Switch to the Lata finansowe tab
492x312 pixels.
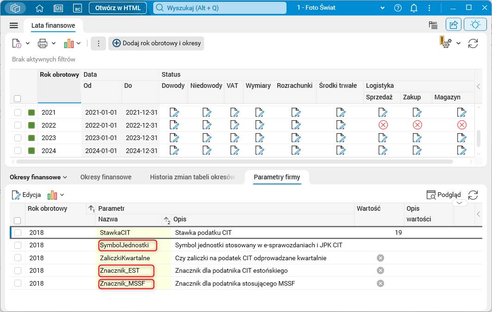coord(53,25)
